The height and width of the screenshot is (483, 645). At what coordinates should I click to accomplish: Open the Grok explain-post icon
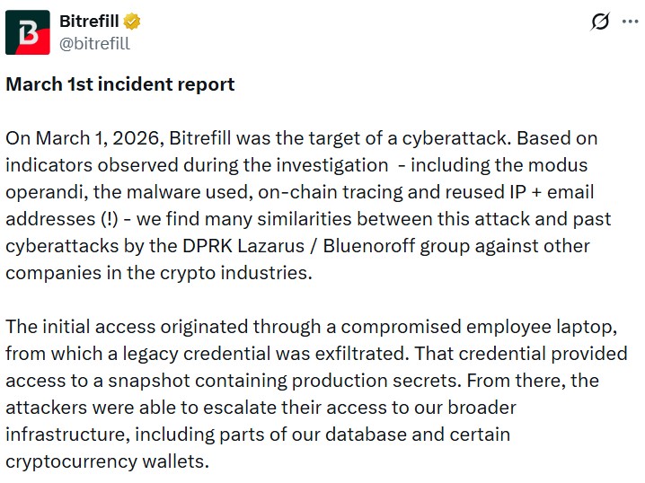coord(599,22)
